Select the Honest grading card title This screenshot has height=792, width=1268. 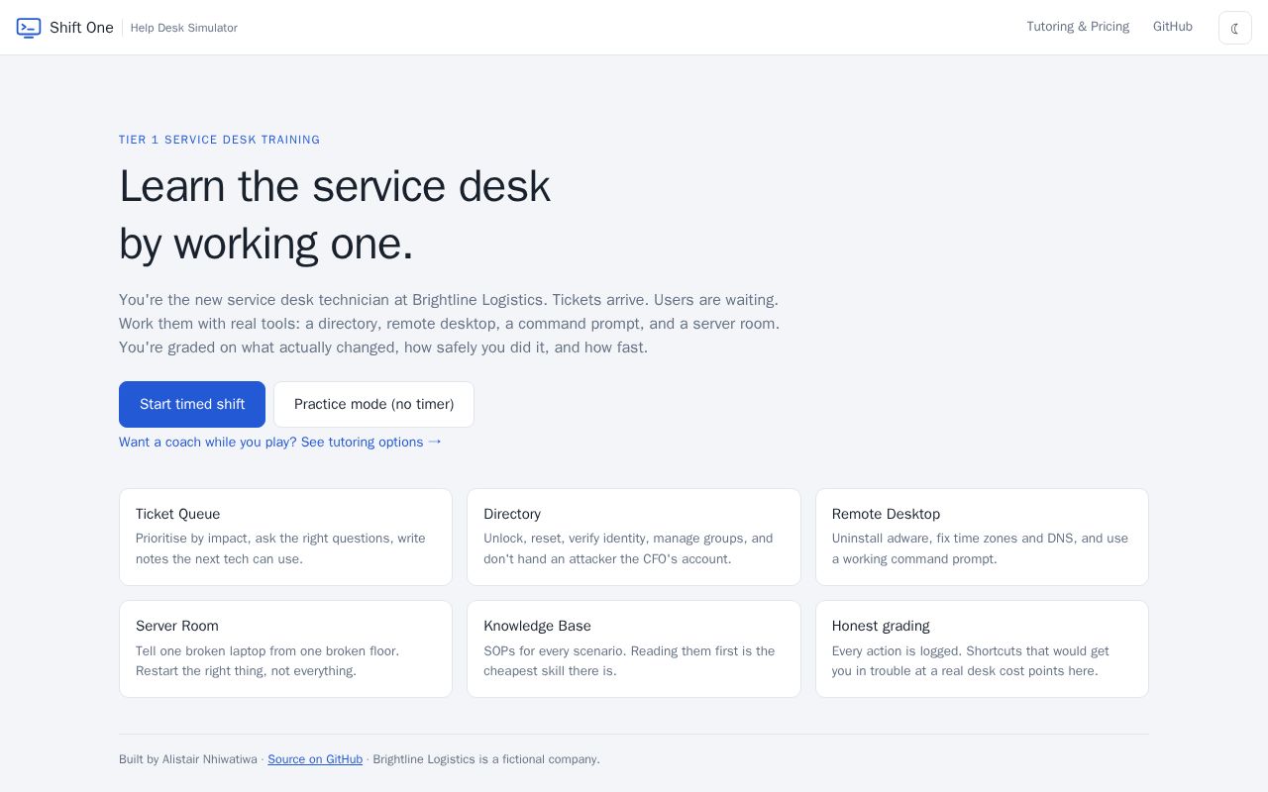pos(881,626)
